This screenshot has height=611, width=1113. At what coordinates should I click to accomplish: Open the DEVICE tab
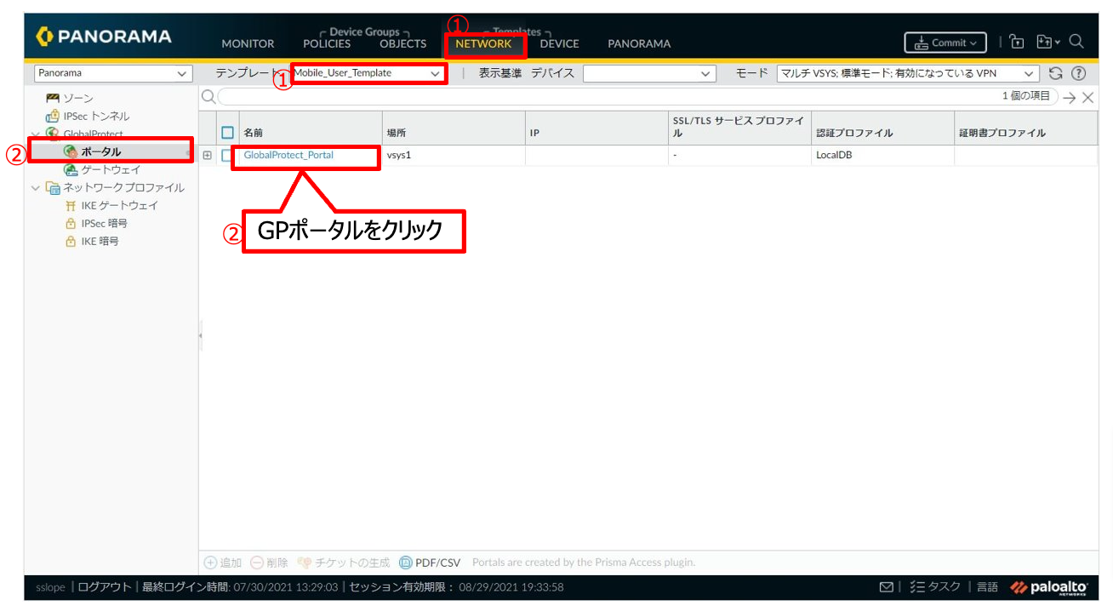click(559, 43)
